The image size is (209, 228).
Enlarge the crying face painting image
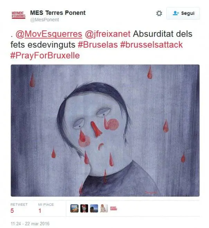click(105, 131)
